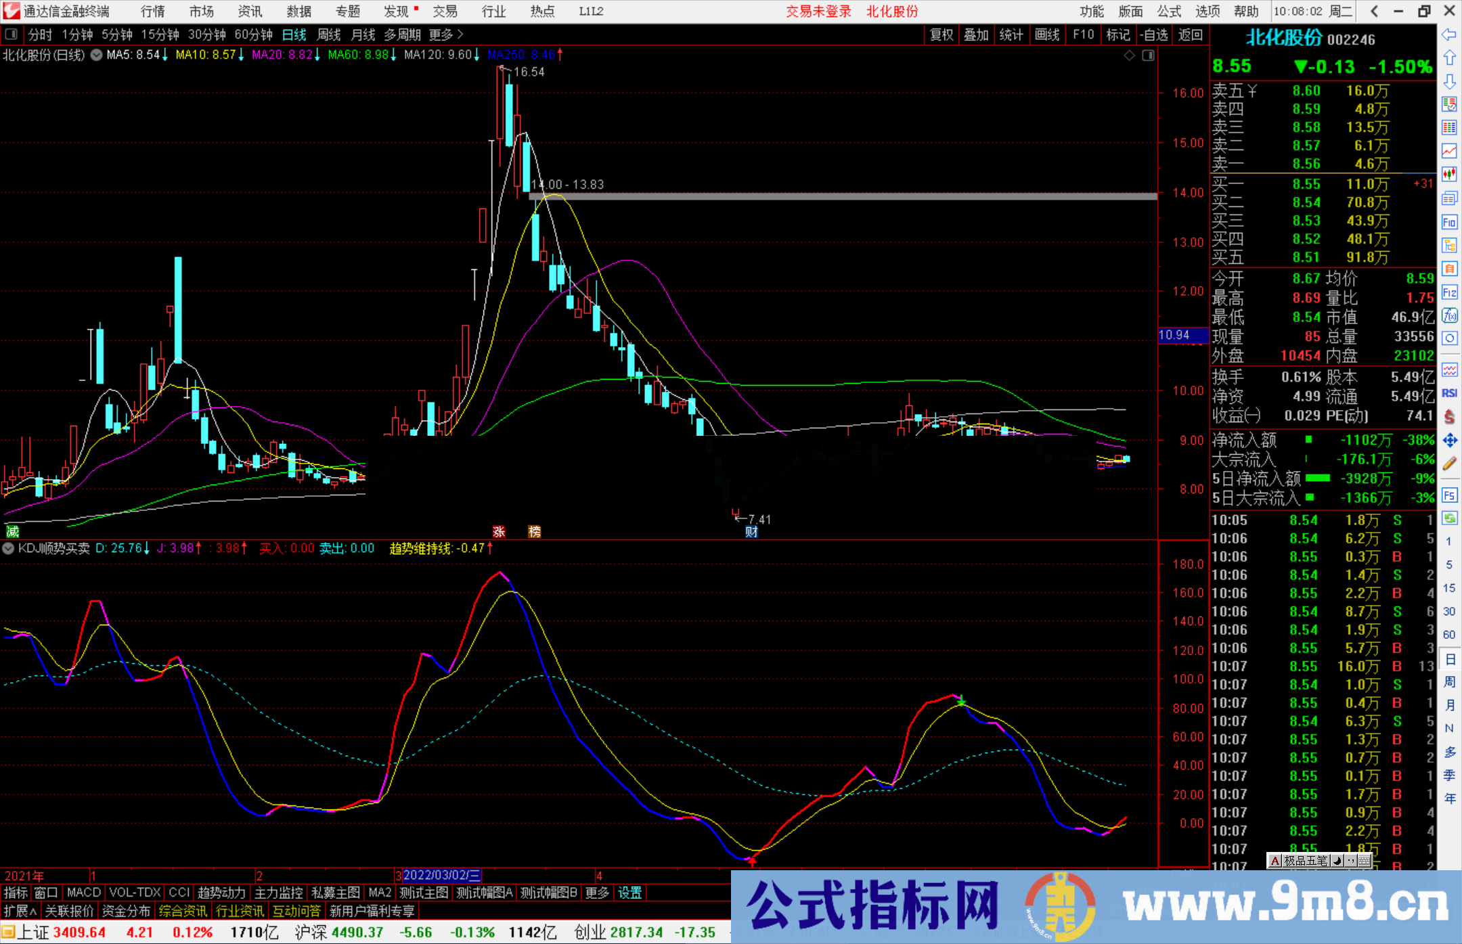The image size is (1462, 944).
Task: Click the green refresh icon in sidebar
Action: click(1449, 518)
